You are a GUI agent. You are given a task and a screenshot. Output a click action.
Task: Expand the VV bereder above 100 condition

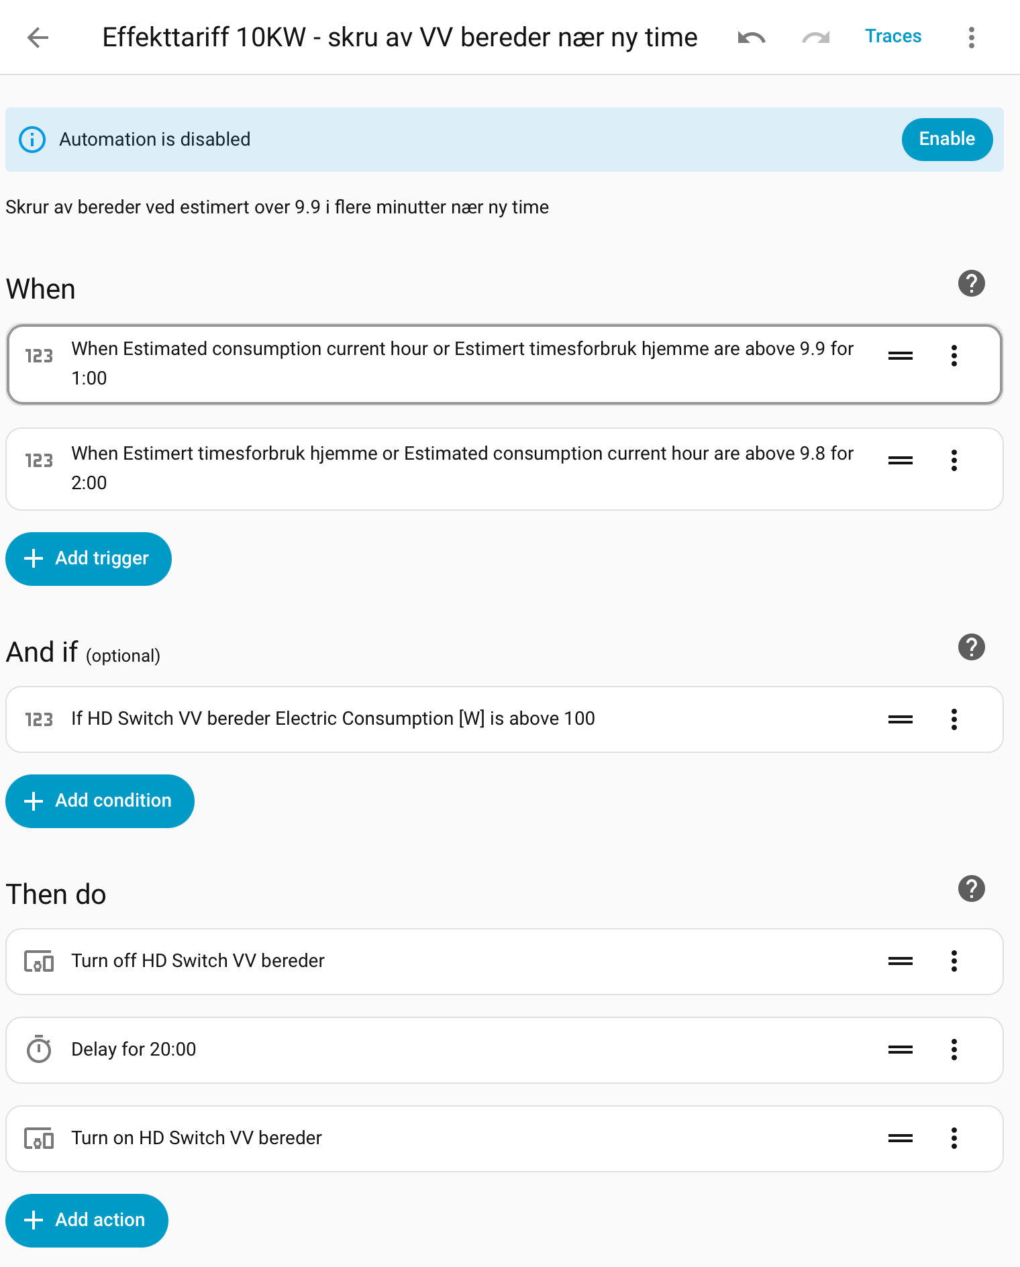[x=333, y=719]
